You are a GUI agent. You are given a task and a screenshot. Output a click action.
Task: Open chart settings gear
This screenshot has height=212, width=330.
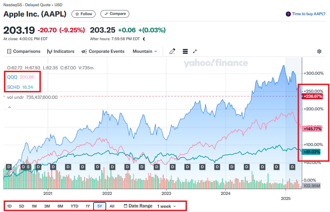[319, 51]
